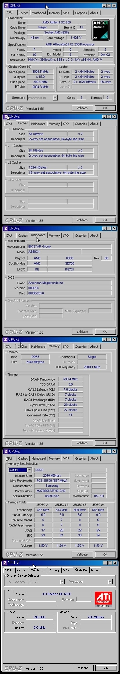
Task: In the Memory window, switch to the Graphics tab
Action: (x=81, y=347)
